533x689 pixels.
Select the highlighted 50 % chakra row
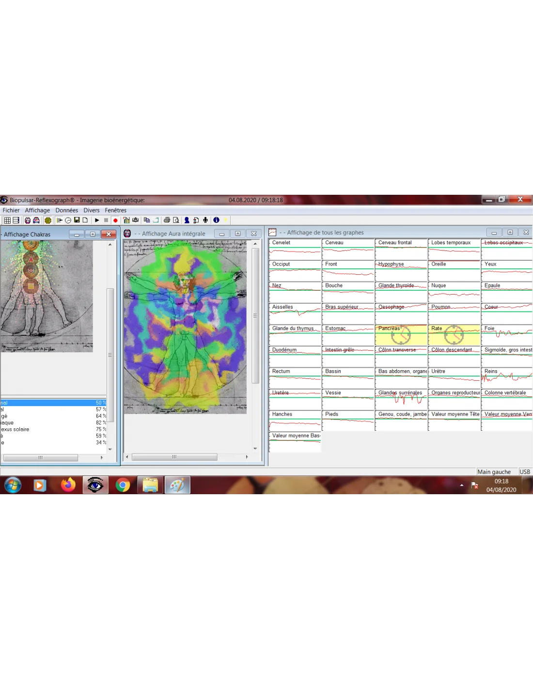click(53, 403)
